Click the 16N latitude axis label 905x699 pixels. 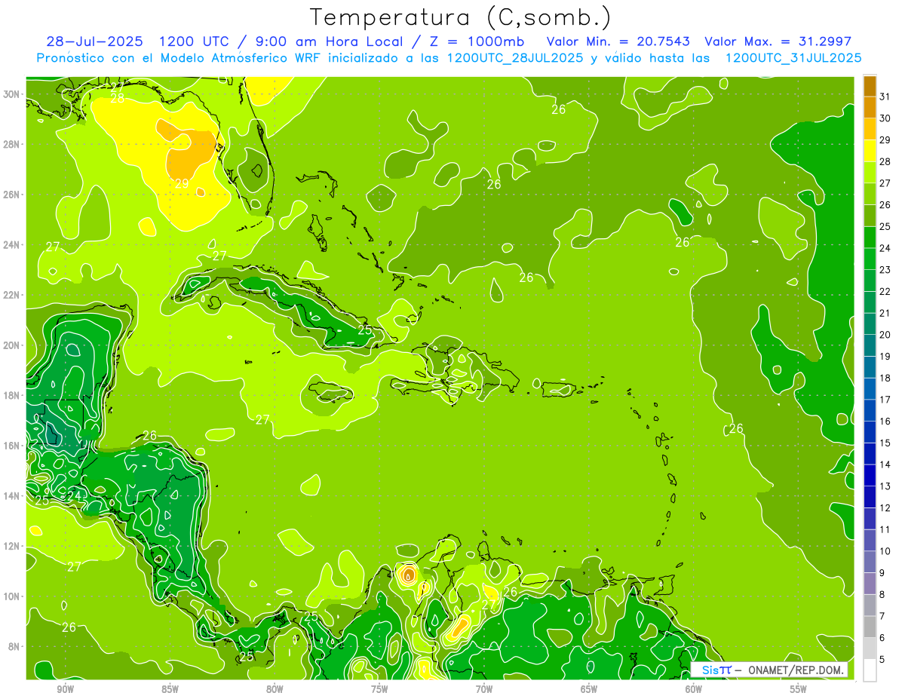tap(13, 446)
